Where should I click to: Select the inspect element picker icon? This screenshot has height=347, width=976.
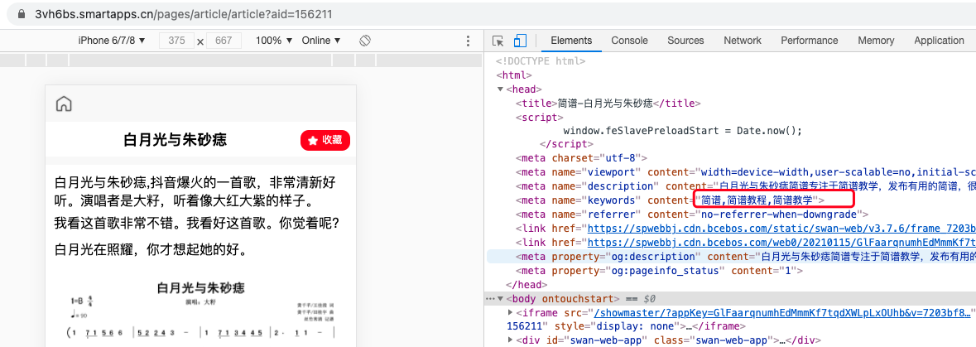click(498, 41)
